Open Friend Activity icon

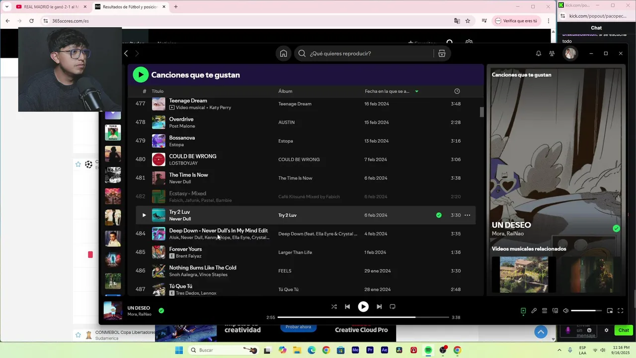(x=552, y=54)
